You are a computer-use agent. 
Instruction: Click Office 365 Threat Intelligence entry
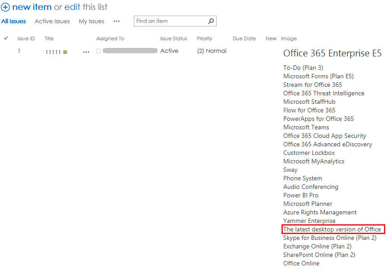324,93
